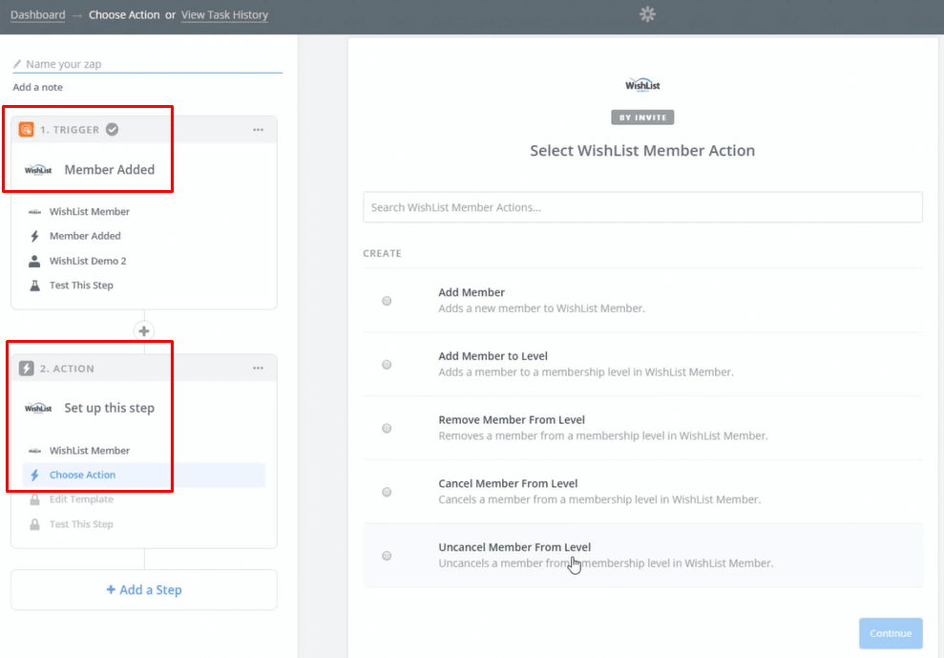Click the orange trigger step icon
This screenshot has width=944, height=658.
click(26, 130)
